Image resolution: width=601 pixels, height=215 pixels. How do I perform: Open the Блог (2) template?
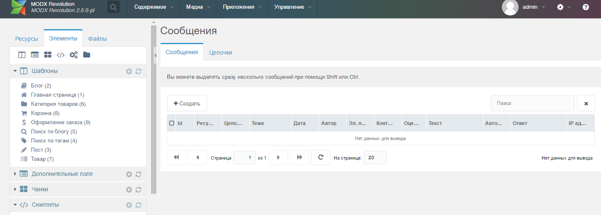(41, 86)
